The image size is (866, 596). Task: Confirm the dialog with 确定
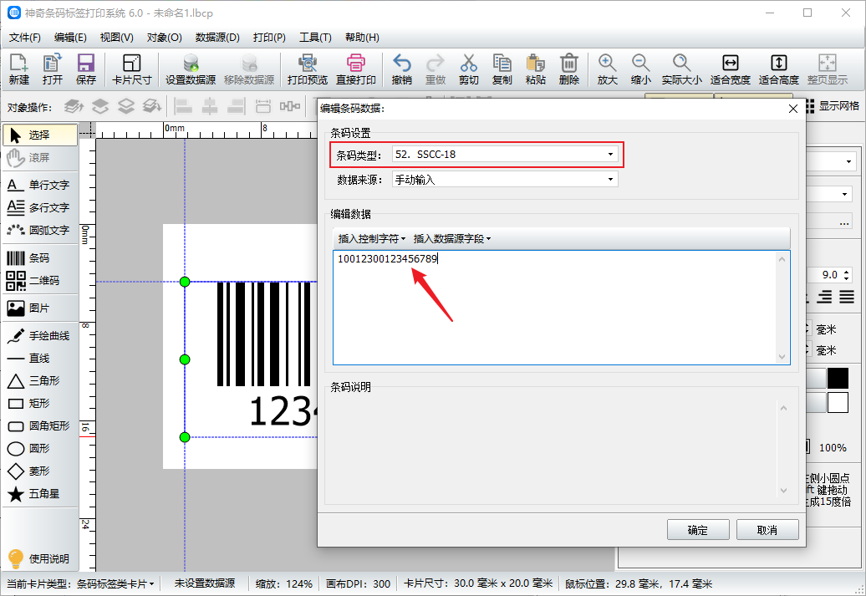[x=697, y=530]
